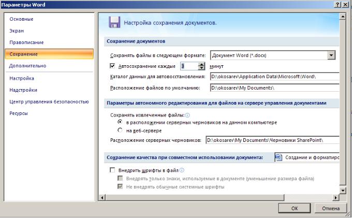Click vertical scrollbar up arrow
The image size is (352, 218).
[x=343, y=16]
